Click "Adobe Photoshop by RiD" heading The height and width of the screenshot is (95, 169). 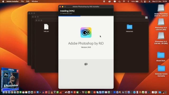coord(86,43)
